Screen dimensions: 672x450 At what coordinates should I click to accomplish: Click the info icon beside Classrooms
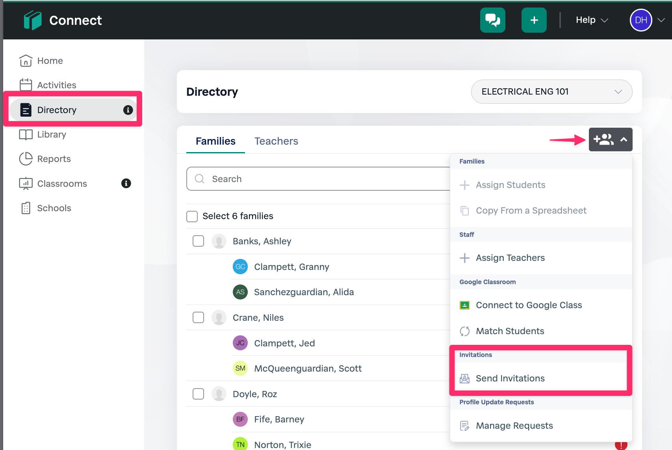pyautogui.click(x=126, y=183)
